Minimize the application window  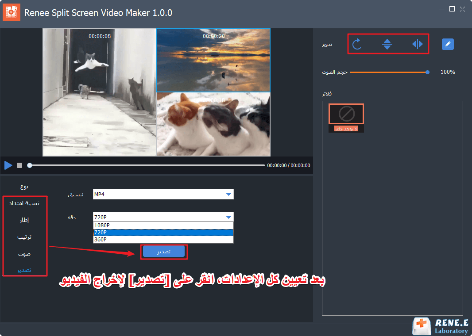click(x=441, y=9)
